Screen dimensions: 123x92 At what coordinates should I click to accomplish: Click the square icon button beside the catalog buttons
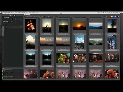tap(21, 20)
